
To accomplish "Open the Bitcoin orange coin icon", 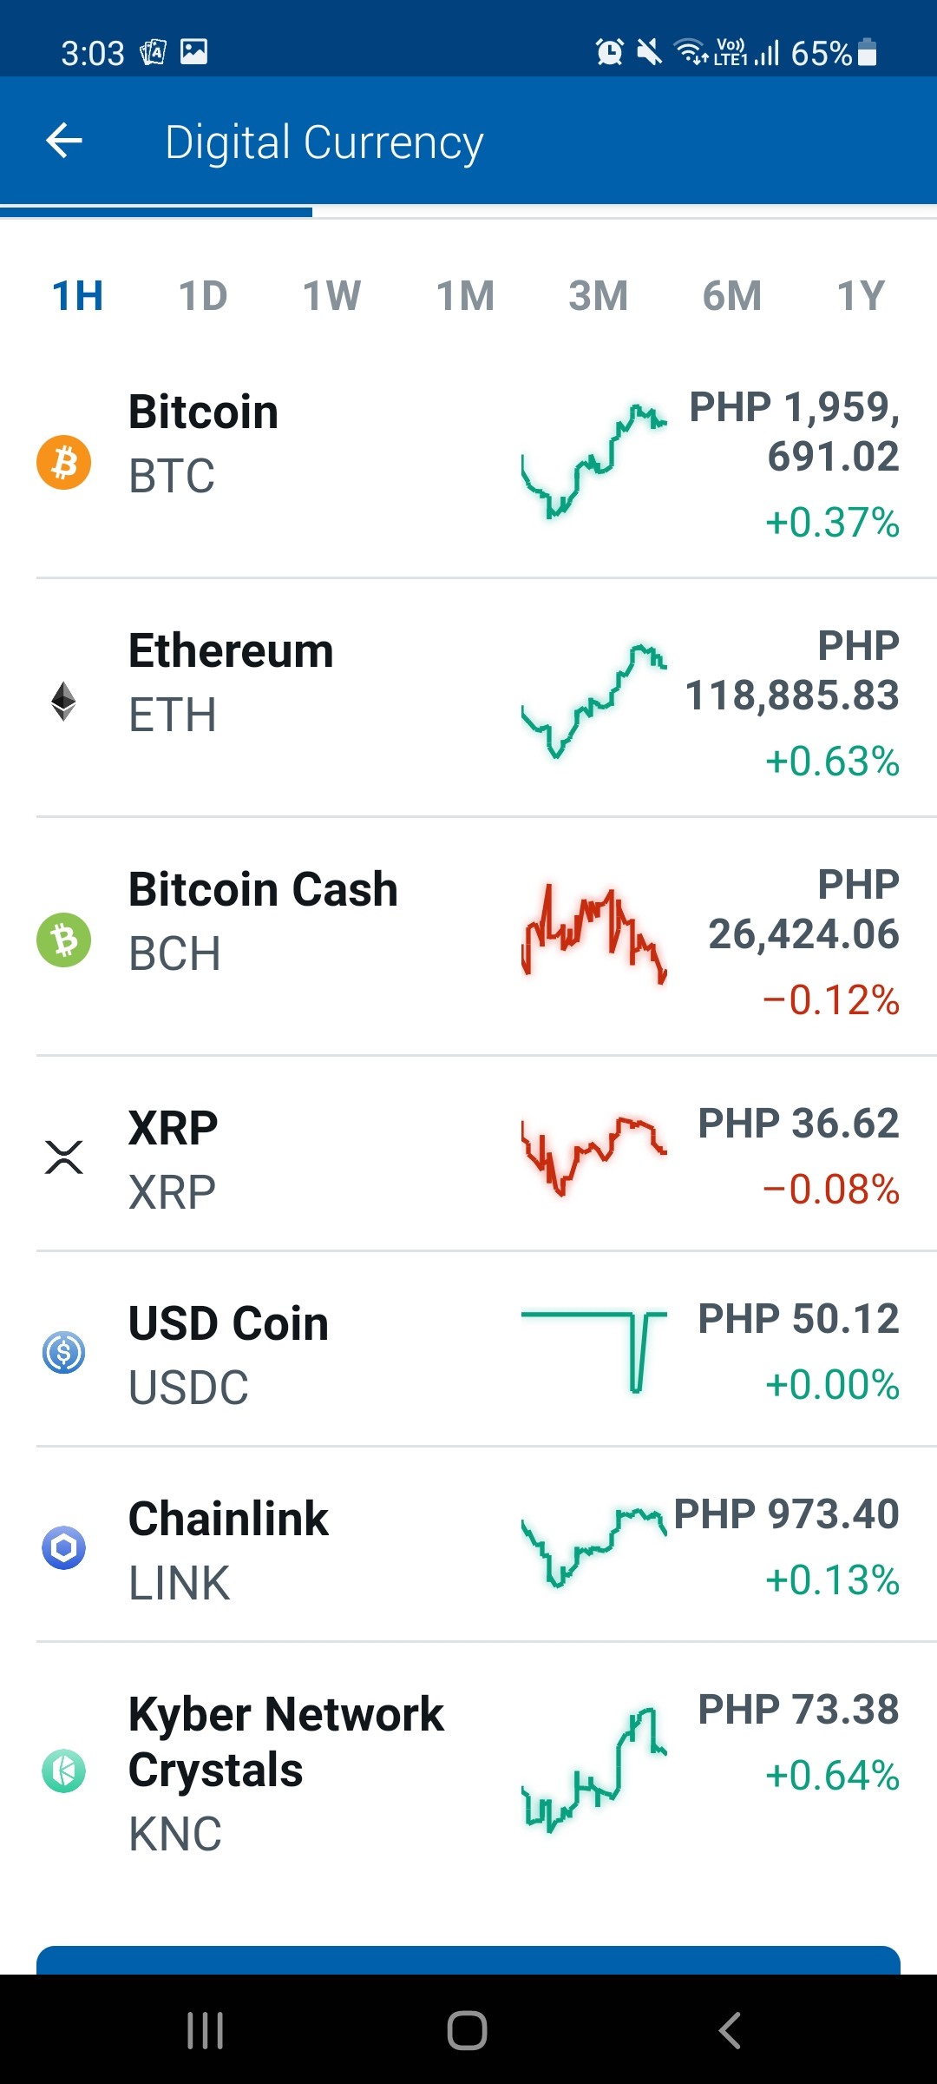I will click(63, 462).
